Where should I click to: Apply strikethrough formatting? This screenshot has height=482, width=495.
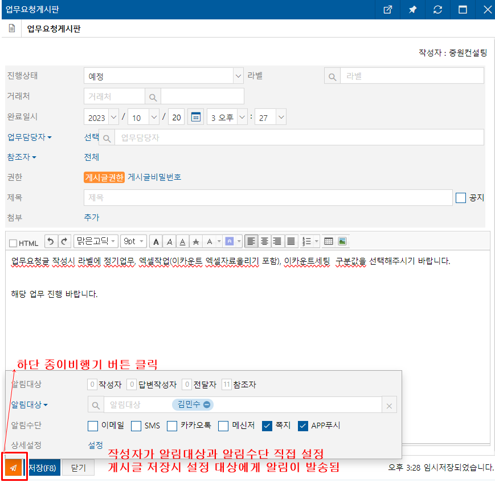196,242
